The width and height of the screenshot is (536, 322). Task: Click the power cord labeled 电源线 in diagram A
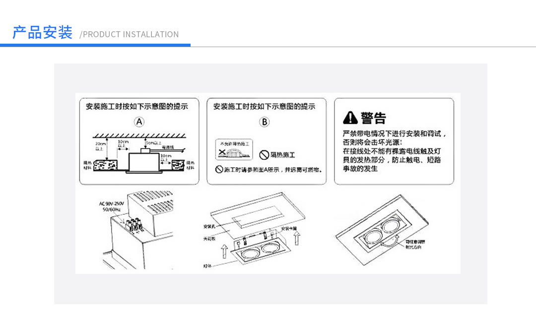pos(167,147)
